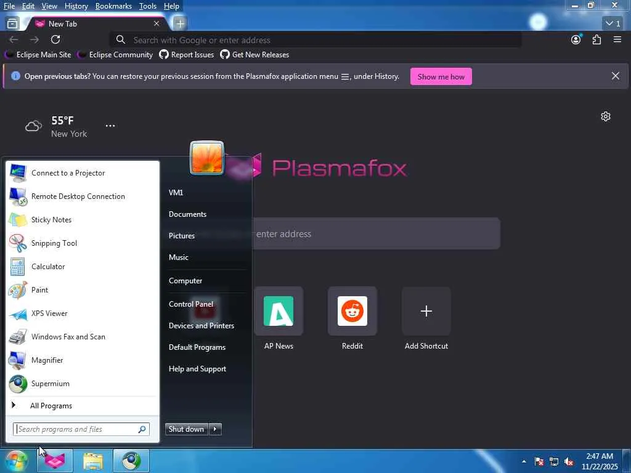The image size is (631, 473).
Task: Open Control Panel from Start menu
Action: [x=191, y=304]
